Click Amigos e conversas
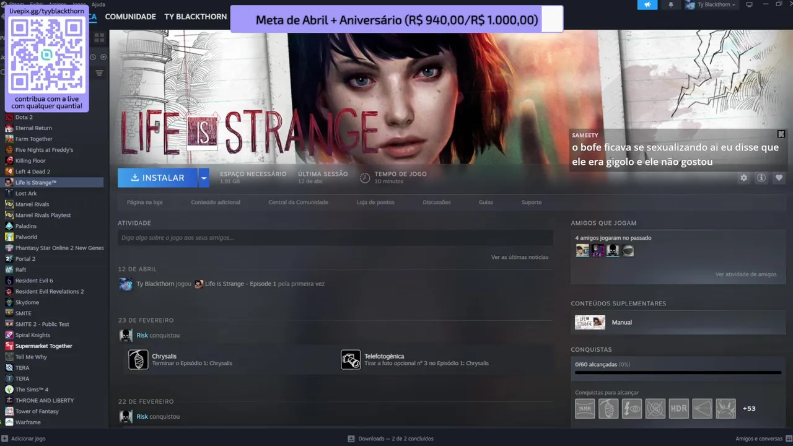793x446 pixels. point(759,439)
